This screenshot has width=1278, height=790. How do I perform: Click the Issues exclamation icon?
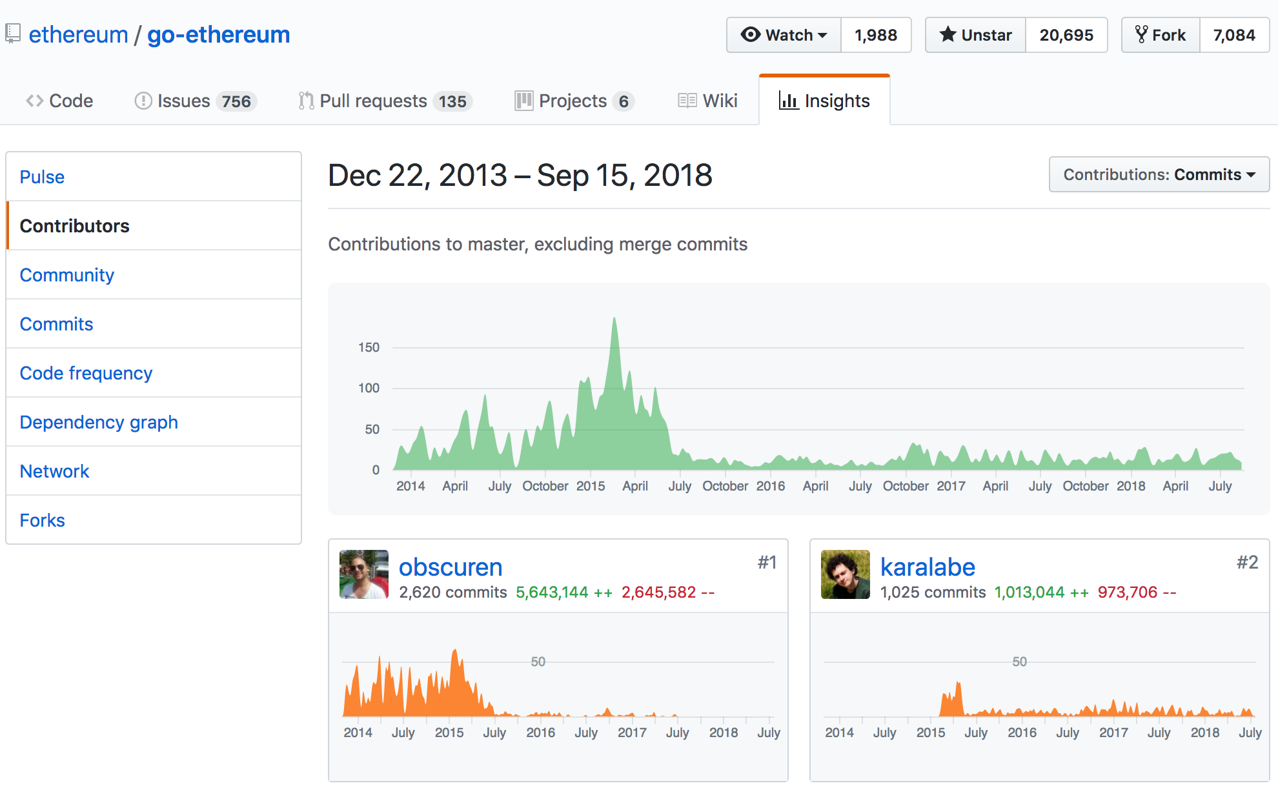coord(143,101)
